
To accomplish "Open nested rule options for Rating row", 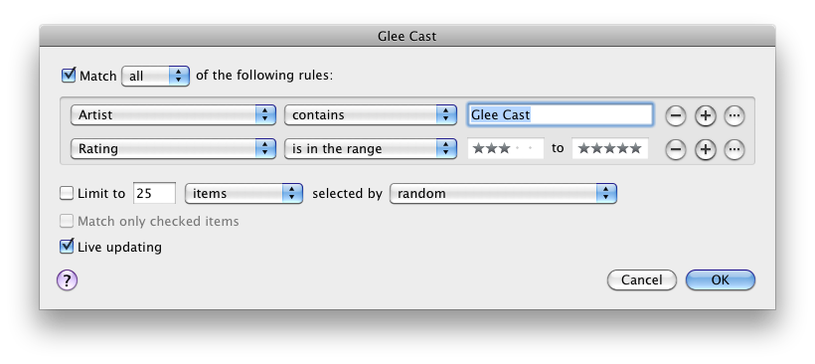I will point(733,150).
